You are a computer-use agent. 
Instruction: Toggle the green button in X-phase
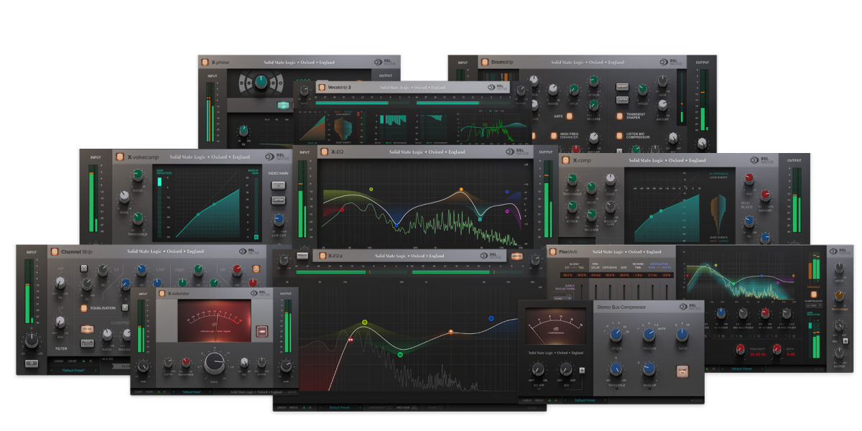(284, 105)
